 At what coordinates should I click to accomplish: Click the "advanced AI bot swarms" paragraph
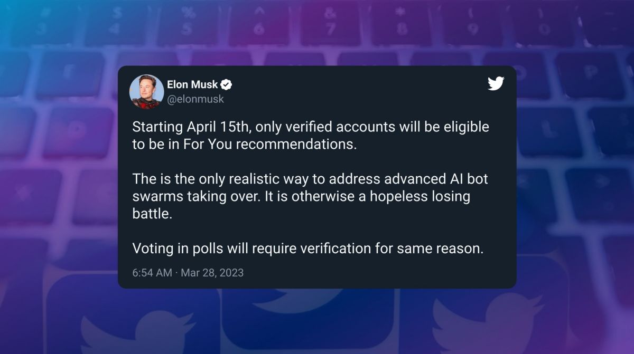click(310, 196)
